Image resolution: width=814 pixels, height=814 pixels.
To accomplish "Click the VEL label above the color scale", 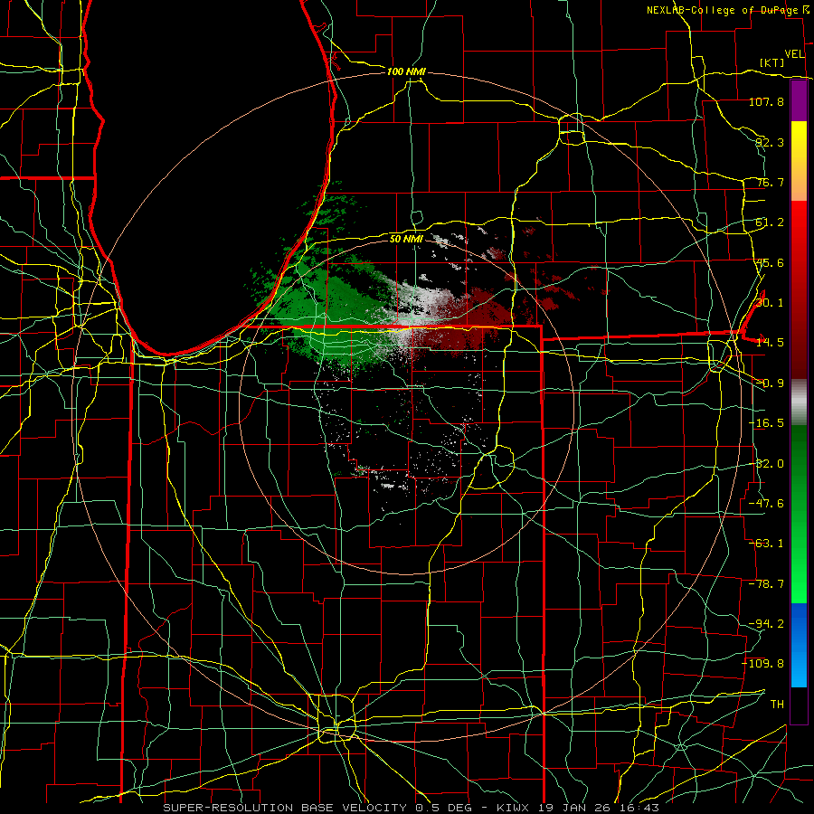I will 794,54.
